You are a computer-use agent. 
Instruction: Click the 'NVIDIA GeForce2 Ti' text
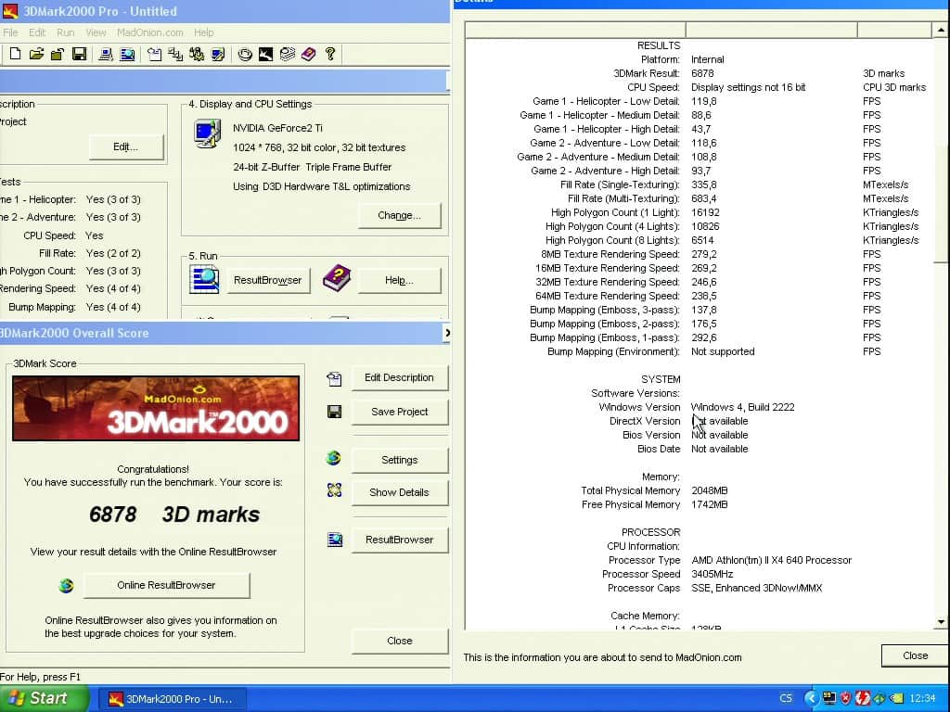(x=277, y=128)
